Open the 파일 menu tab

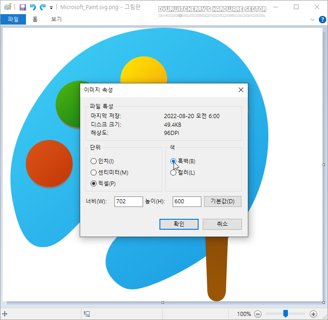13,19
